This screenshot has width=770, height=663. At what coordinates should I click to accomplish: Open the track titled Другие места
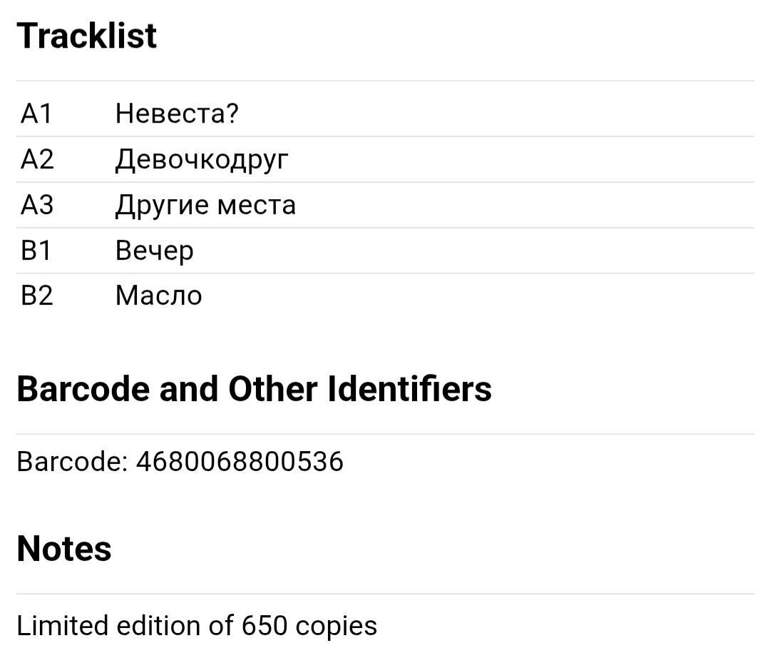click(x=205, y=206)
